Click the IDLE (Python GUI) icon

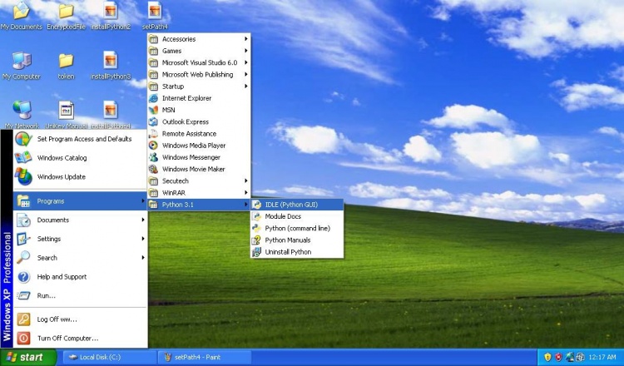(x=257, y=205)
